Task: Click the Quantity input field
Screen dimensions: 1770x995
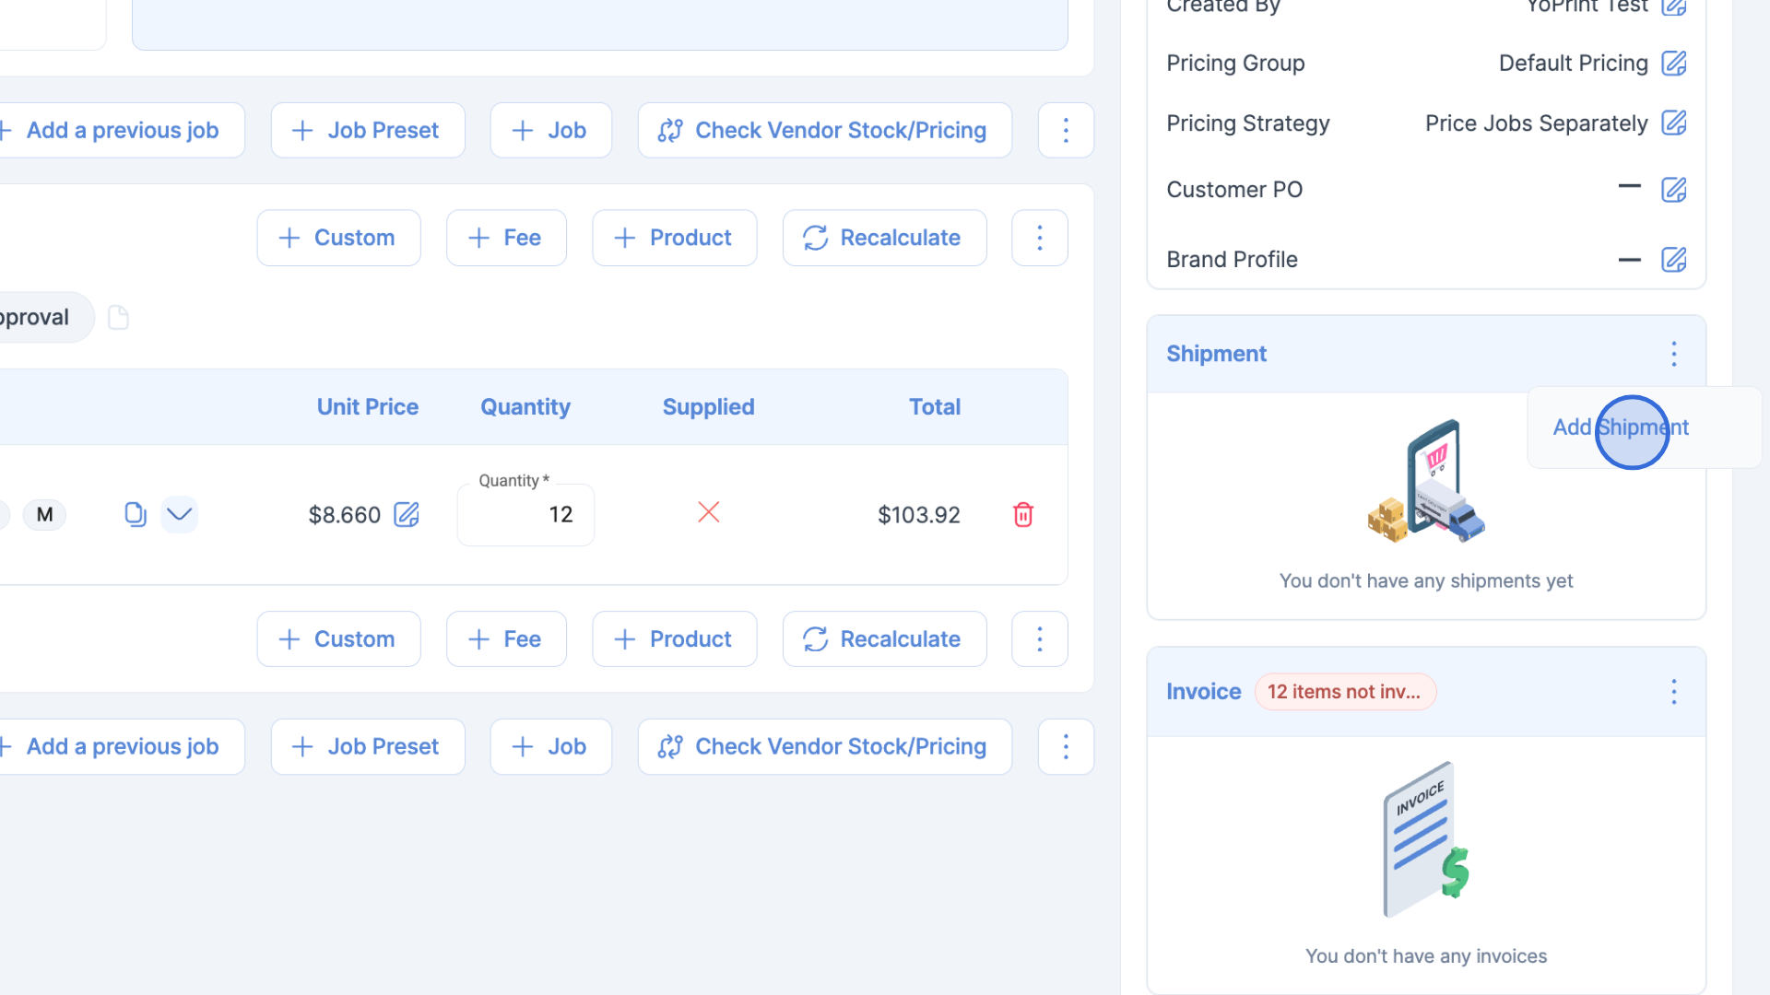Action: (525, 514)
